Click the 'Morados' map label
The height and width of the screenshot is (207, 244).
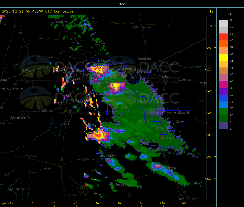[x=31, y=156]
